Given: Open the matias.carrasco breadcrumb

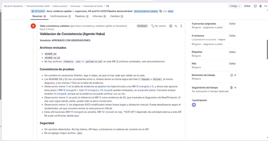Looking at the screenshot, I should click(60, 6).
